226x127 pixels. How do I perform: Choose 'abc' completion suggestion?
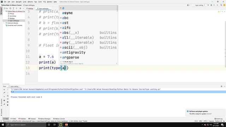point(88,18)
